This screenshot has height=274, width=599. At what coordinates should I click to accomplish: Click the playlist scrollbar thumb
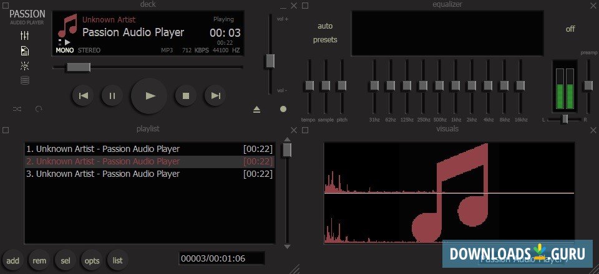pyautogui.click(x=287, y=150)
